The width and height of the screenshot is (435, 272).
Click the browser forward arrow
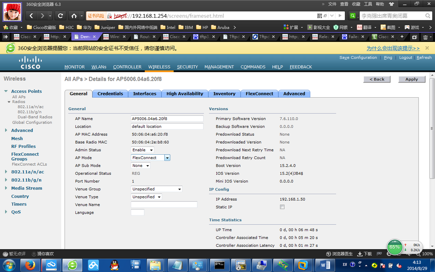pyautogui.click(x=42, y=16)
